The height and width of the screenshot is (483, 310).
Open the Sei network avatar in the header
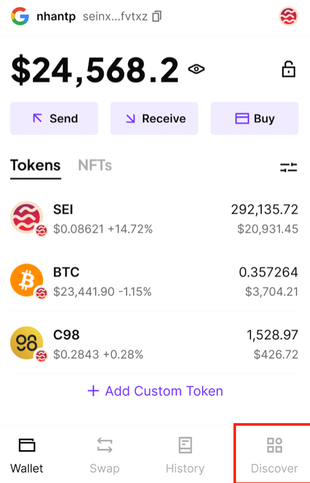[x=289, y=16]
